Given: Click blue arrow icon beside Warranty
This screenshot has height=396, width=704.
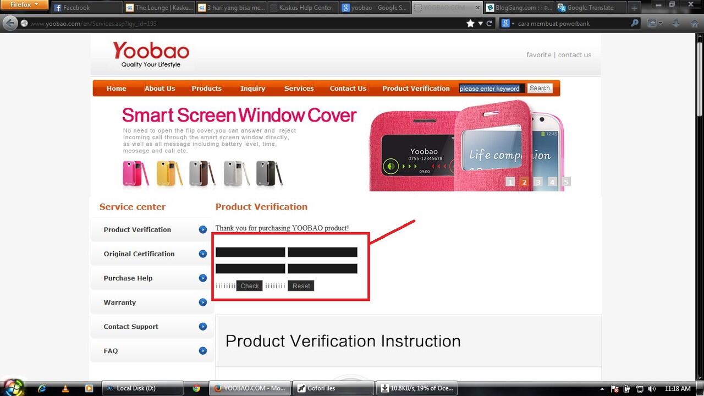Looking at the screenshot, I should [x=203, y=302].
